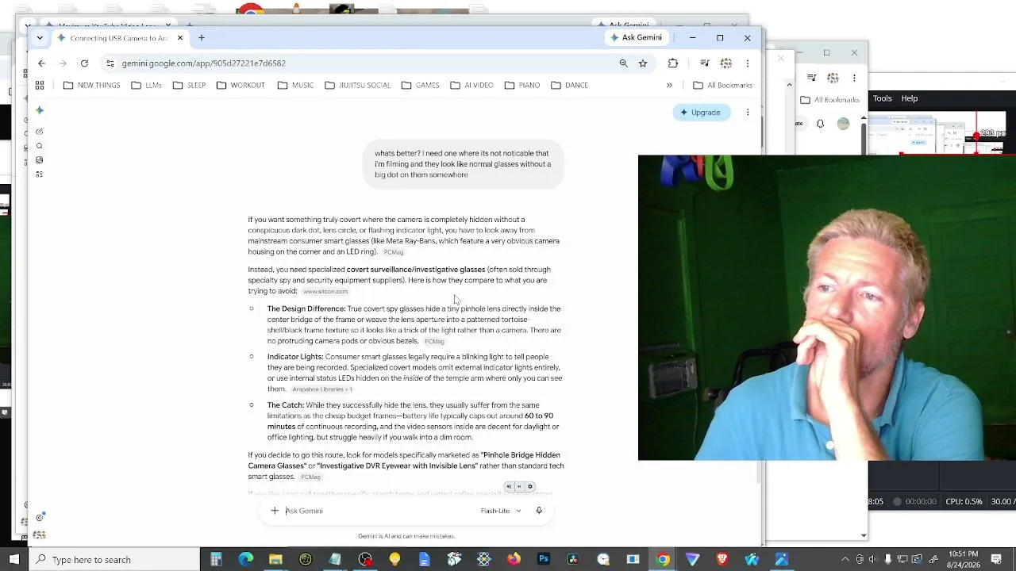Close the Connecting USB Camera tab
This screenshot has height=571, width=1016.
[x=180, y=38]
